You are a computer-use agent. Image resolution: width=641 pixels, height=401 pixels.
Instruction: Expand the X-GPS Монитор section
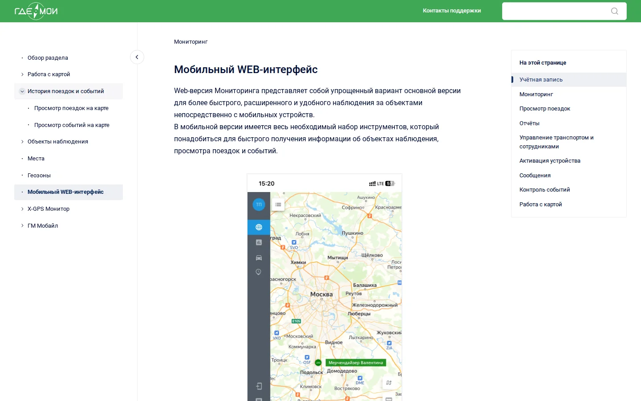pyautogui.click(x=22, y=209)
